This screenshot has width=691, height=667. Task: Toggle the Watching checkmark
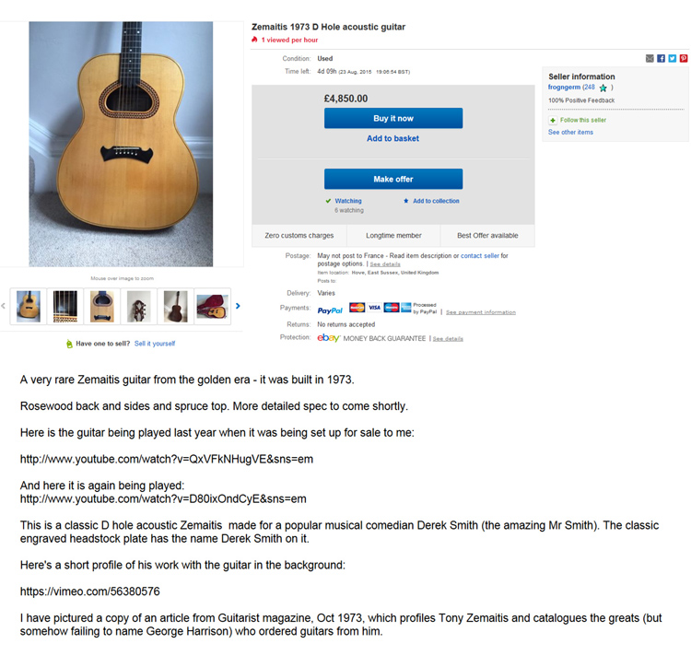pyautogui.click(x=329, y=201)
